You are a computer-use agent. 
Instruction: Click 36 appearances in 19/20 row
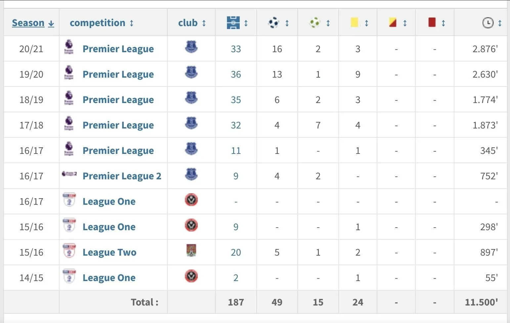236,74
